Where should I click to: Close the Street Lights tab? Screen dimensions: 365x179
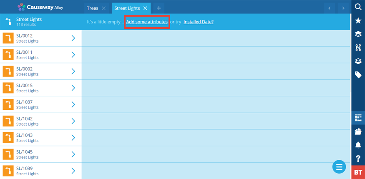tap(145, 8)
